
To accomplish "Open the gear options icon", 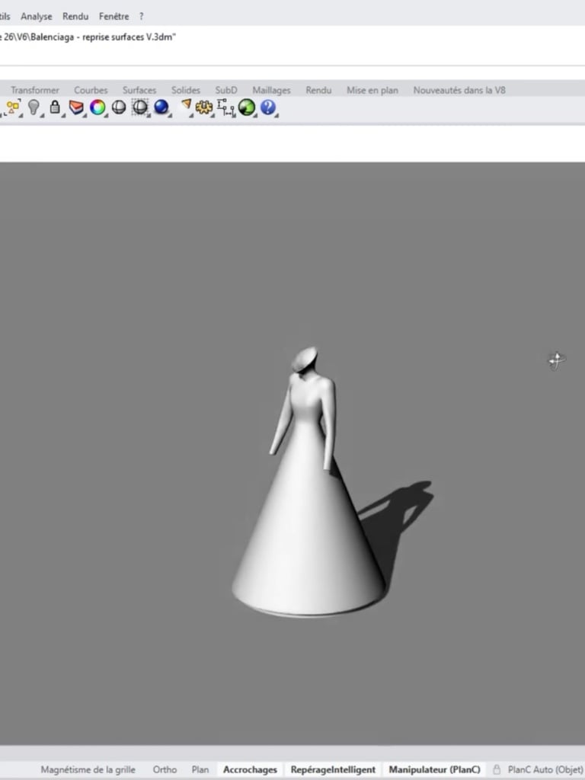I will point(204,107).
